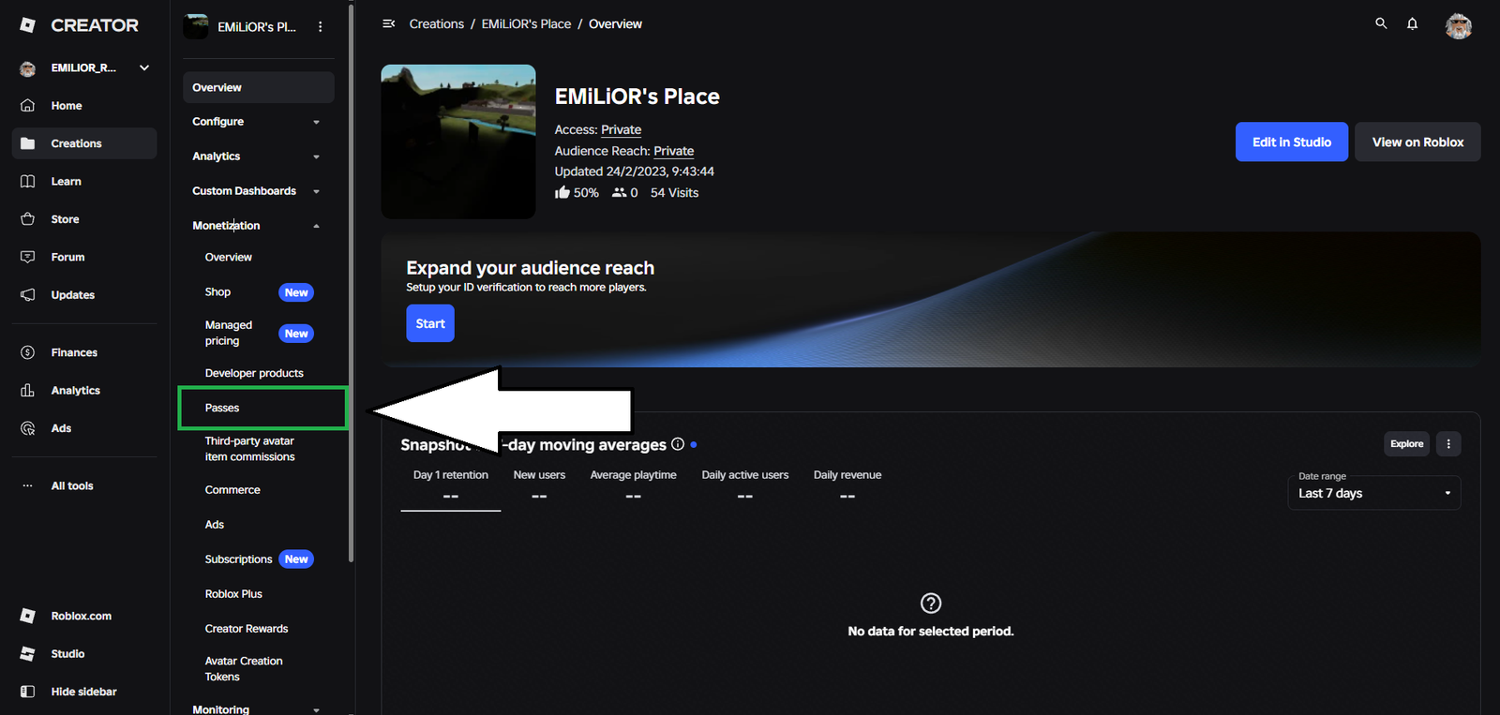Click the Roblox Creator logo
The height and width of the screenshot is (715, 1500).
(x=80, y=25)
